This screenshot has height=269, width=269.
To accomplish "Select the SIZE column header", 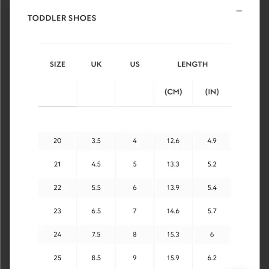I will click(x=58, y=64).
